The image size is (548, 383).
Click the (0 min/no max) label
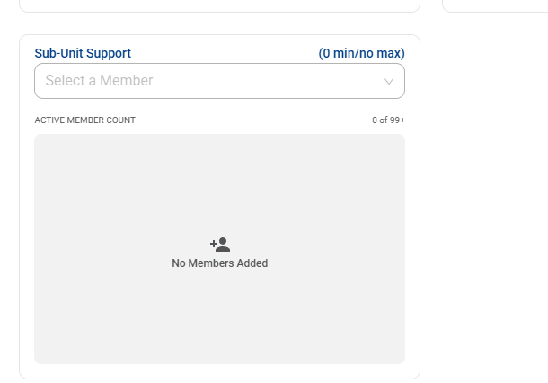361,53
